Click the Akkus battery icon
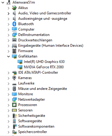The width and height of the screenshot is (112, 136). point(14,8)
